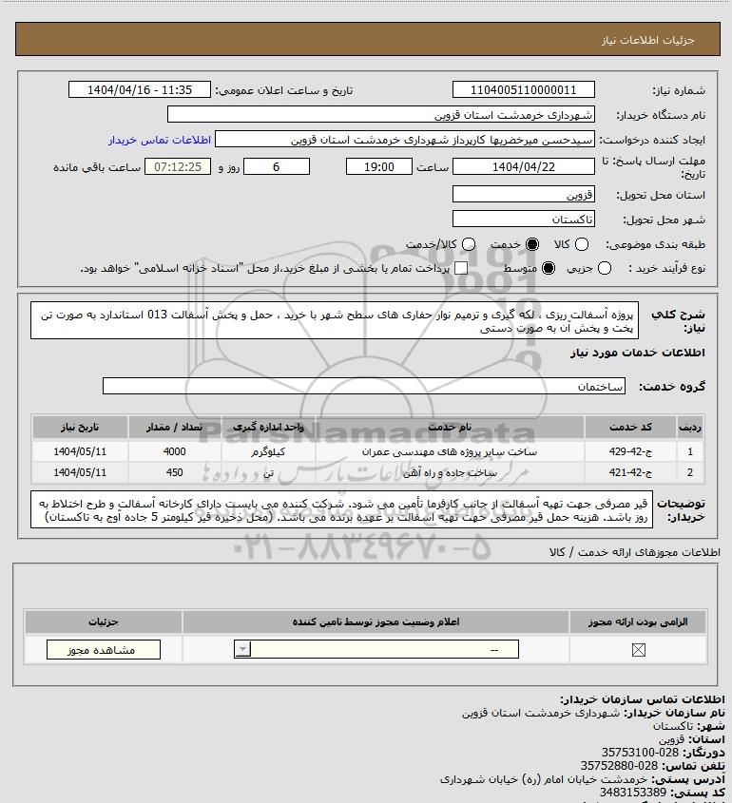This screenshot has height=803, width=732.
Task: Click service code ج-42-421
Action: pos(630,472)
